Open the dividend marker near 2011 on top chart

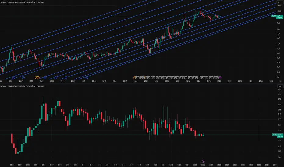(x=66, y=77)
